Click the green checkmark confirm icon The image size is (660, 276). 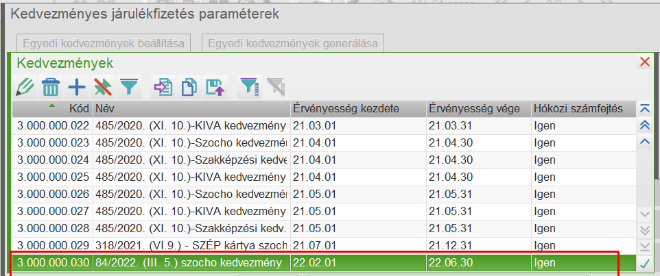644,264
